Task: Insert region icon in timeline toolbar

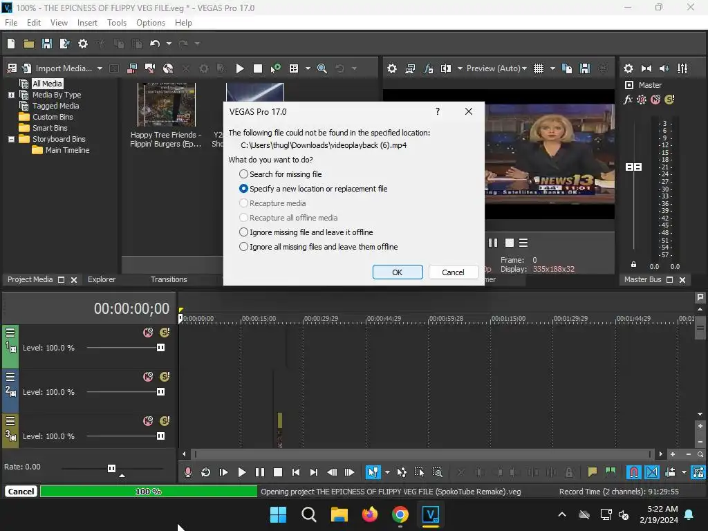Action: 610,472
